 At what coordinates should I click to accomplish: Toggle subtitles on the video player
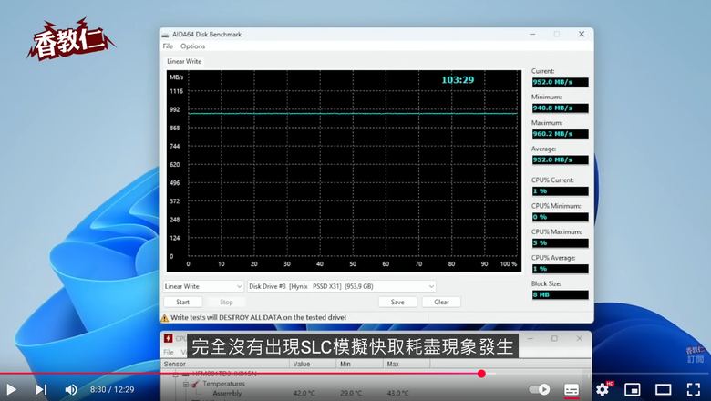(572, 389)
